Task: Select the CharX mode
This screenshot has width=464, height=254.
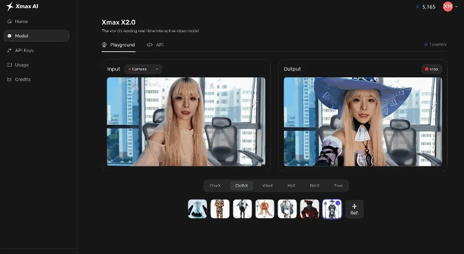Action: [215, 185]
